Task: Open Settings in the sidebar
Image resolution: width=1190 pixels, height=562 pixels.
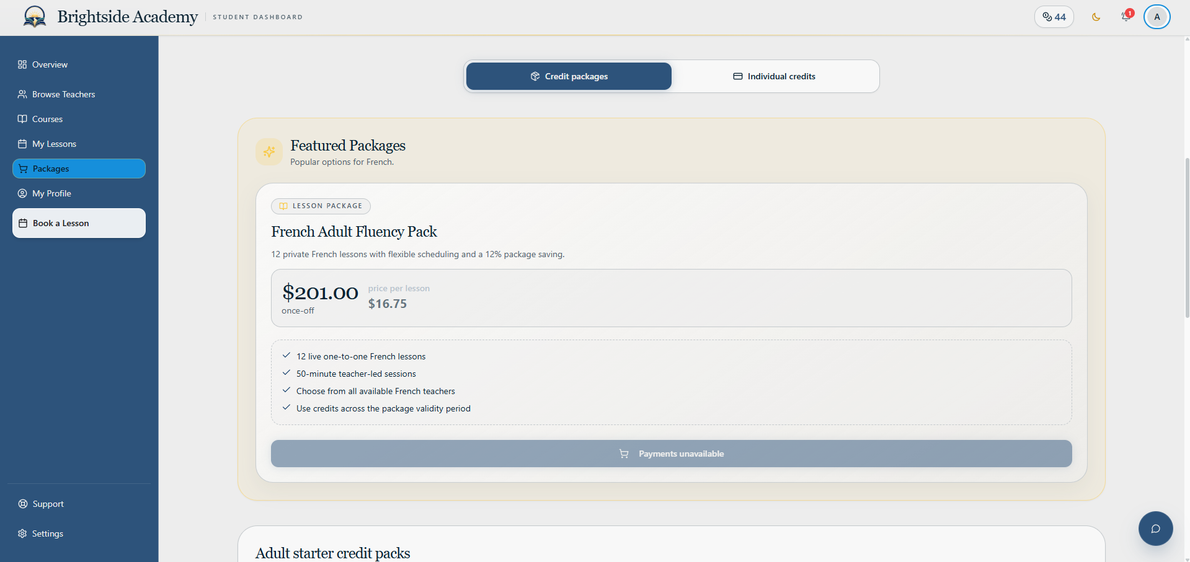Action: click(x=79, y=533)
